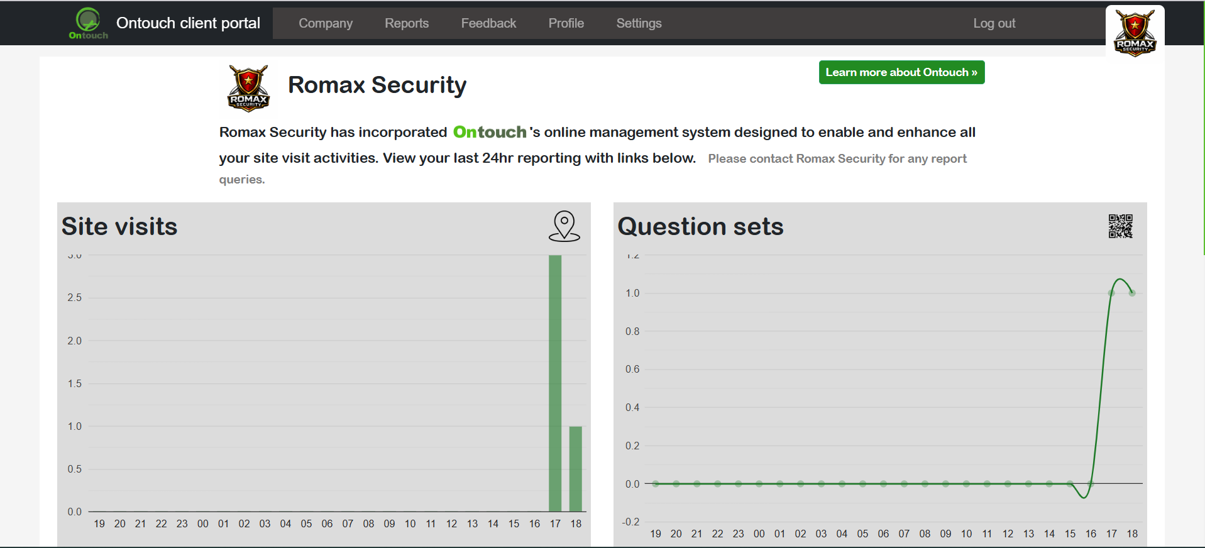Open the Reports menu
1205x548 pixels.
407,23
